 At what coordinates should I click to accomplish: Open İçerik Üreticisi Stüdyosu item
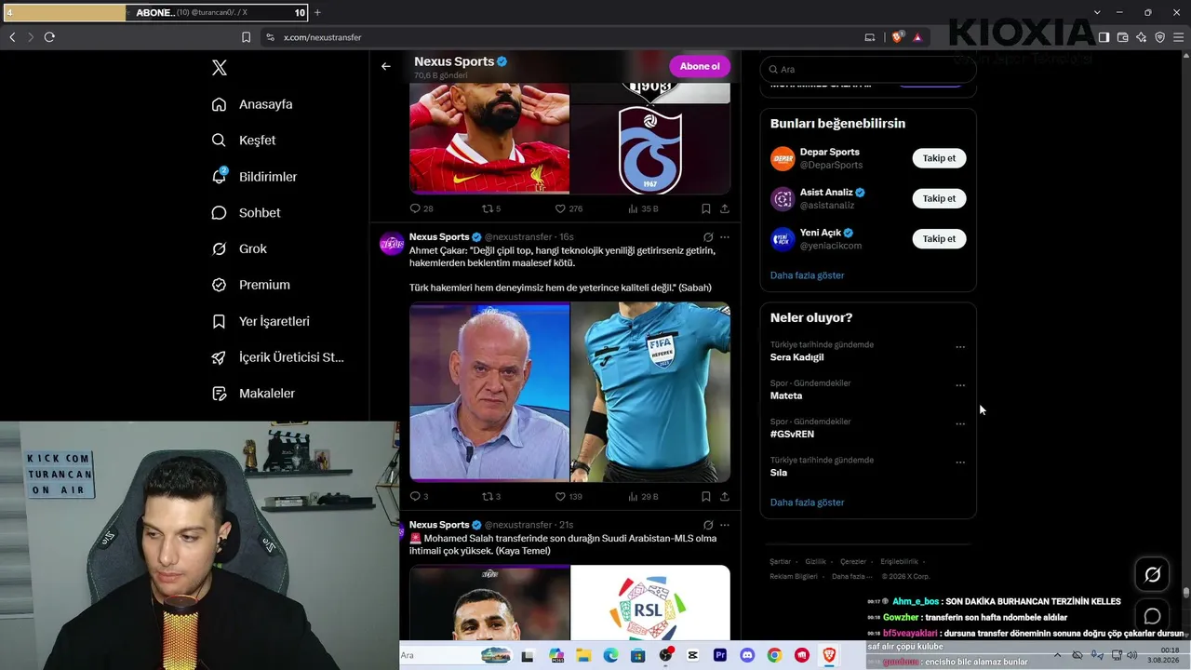277,357
